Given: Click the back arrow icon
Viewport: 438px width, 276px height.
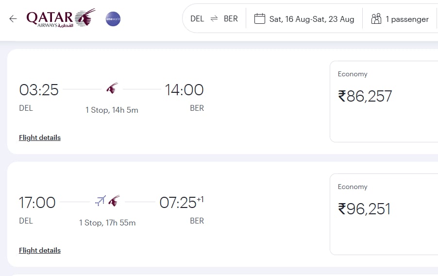Looking at the screenshot, I should 13,19.
